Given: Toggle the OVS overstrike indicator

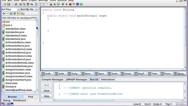Looking at the screenshot, I should 179,104.
